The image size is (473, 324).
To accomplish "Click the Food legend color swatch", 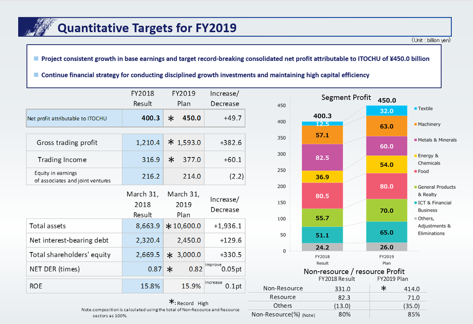I will point(415,171).
